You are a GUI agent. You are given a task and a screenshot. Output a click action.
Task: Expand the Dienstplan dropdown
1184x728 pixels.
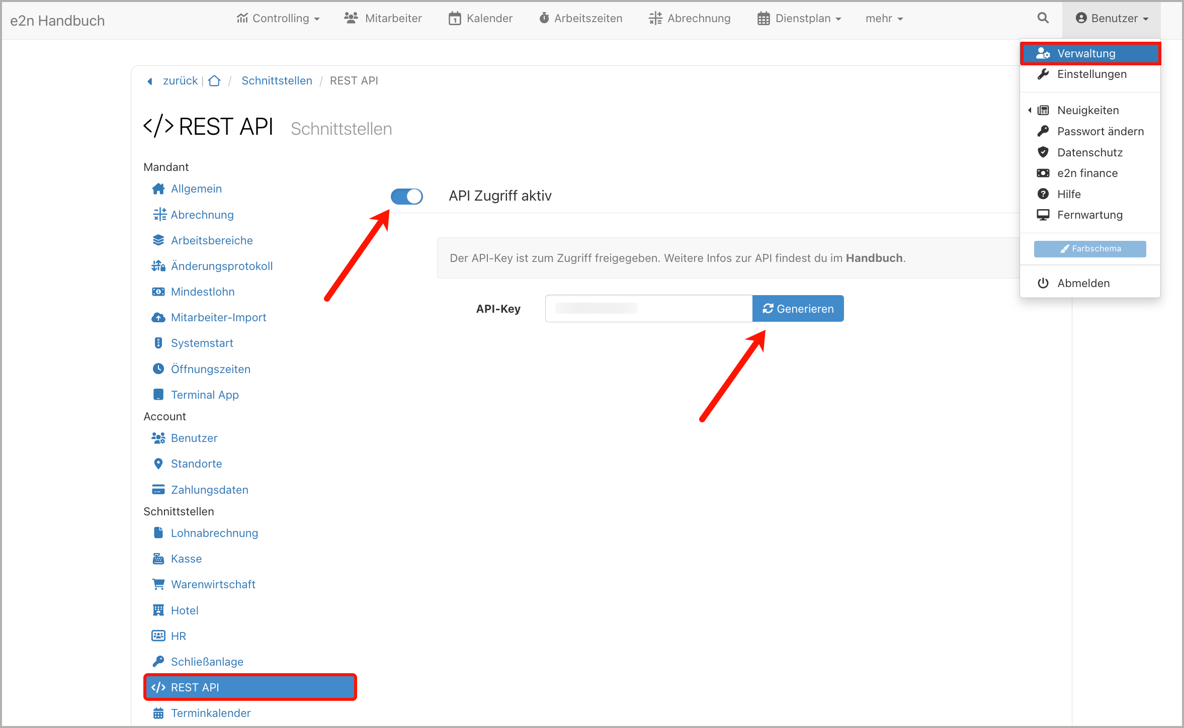(799, 18)
